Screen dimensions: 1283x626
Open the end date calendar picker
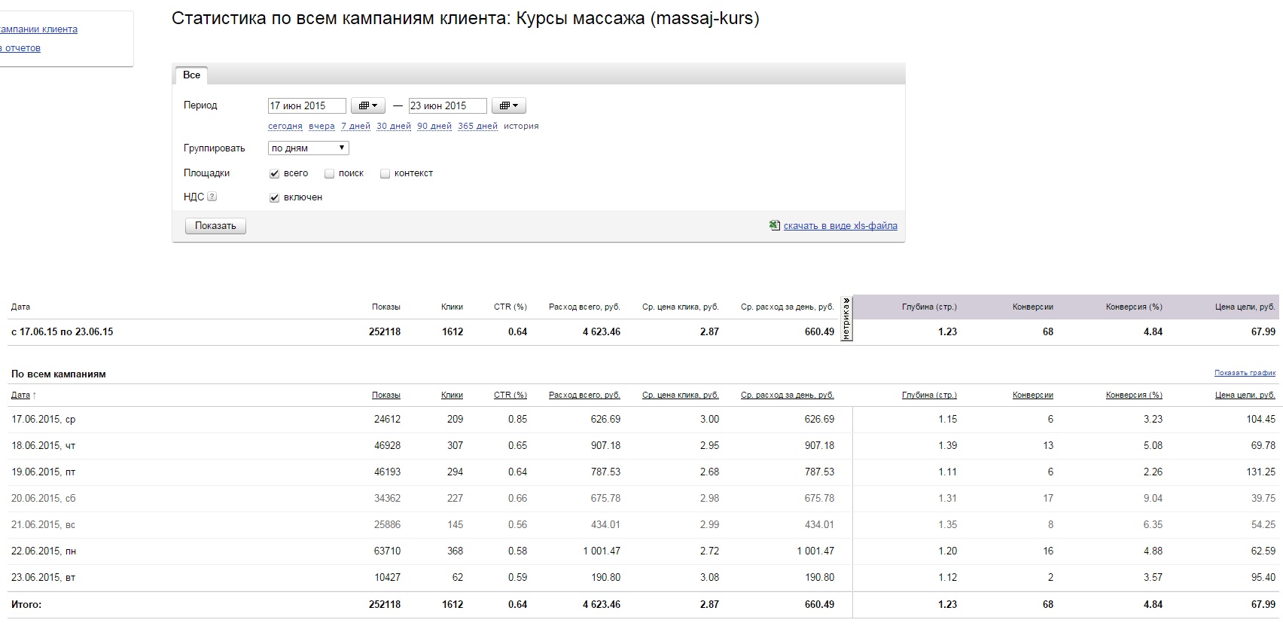(x=508, y=106)
